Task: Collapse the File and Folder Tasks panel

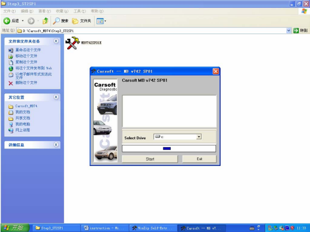Action: (56, 41)
